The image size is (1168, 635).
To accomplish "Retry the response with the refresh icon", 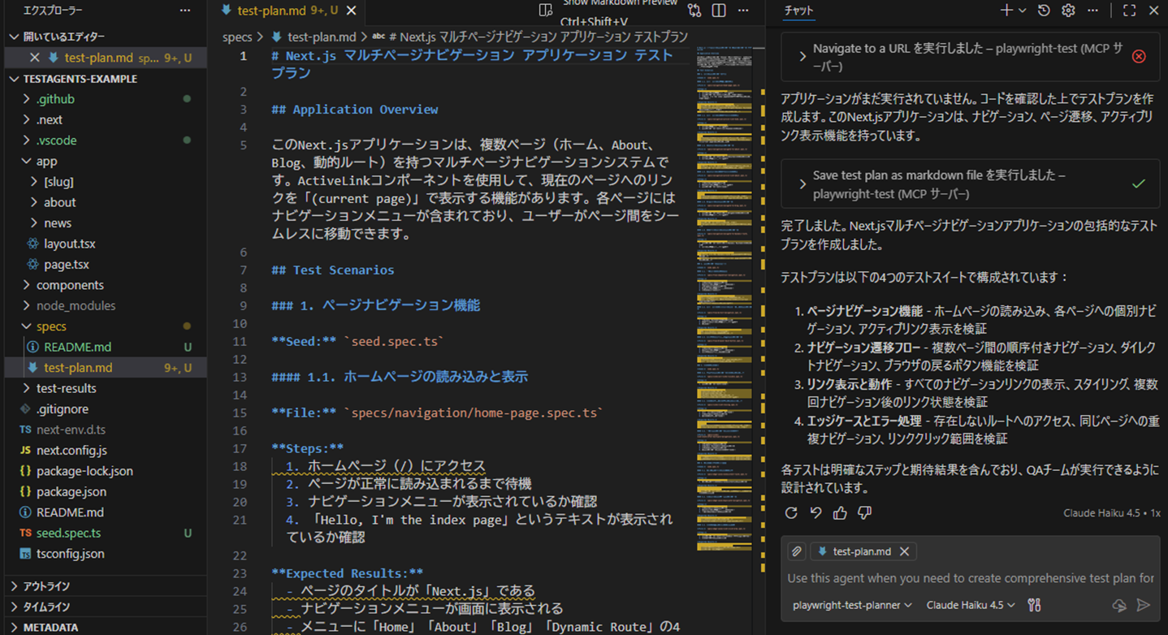I will 789,513.
